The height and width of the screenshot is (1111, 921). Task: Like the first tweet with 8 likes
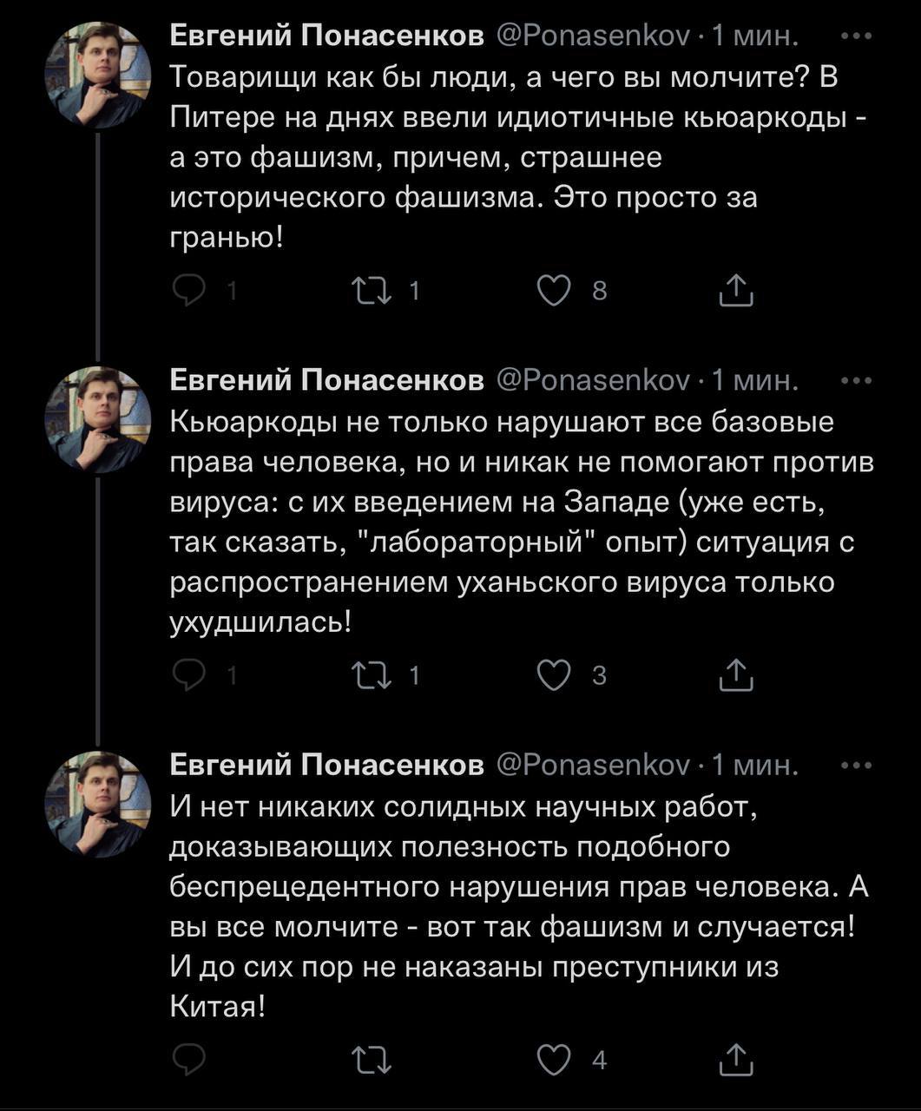[x=552, y=291]
